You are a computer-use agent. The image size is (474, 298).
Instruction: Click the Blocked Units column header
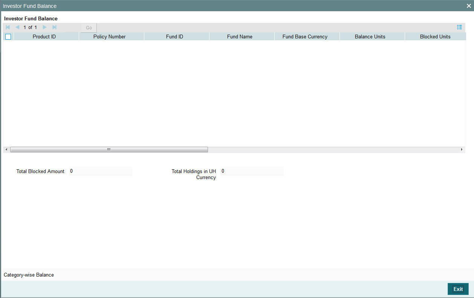(435, 36)
